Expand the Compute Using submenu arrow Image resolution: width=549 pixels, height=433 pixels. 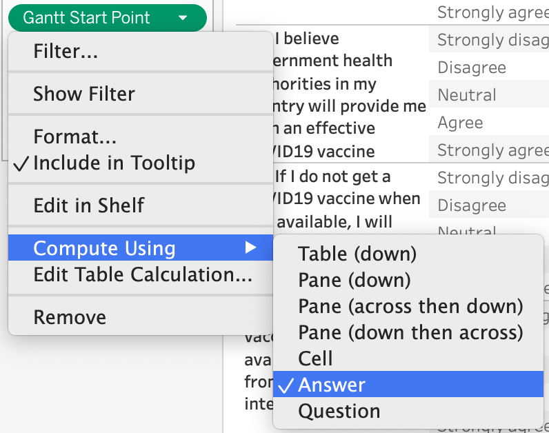point(250,248)
